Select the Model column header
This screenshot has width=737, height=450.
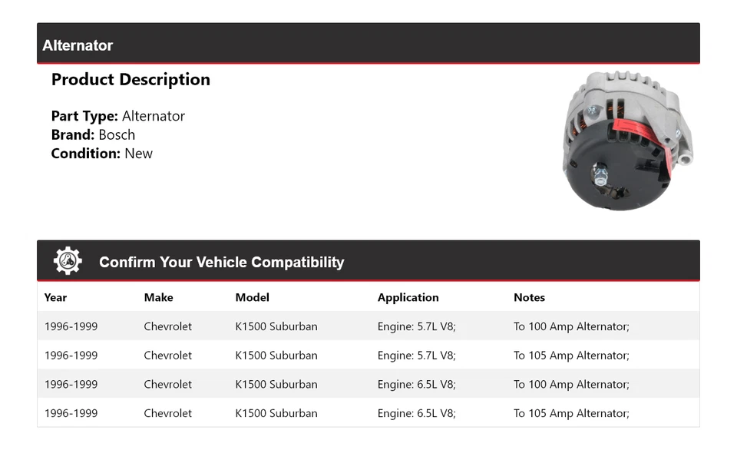(x=252, y=297)
